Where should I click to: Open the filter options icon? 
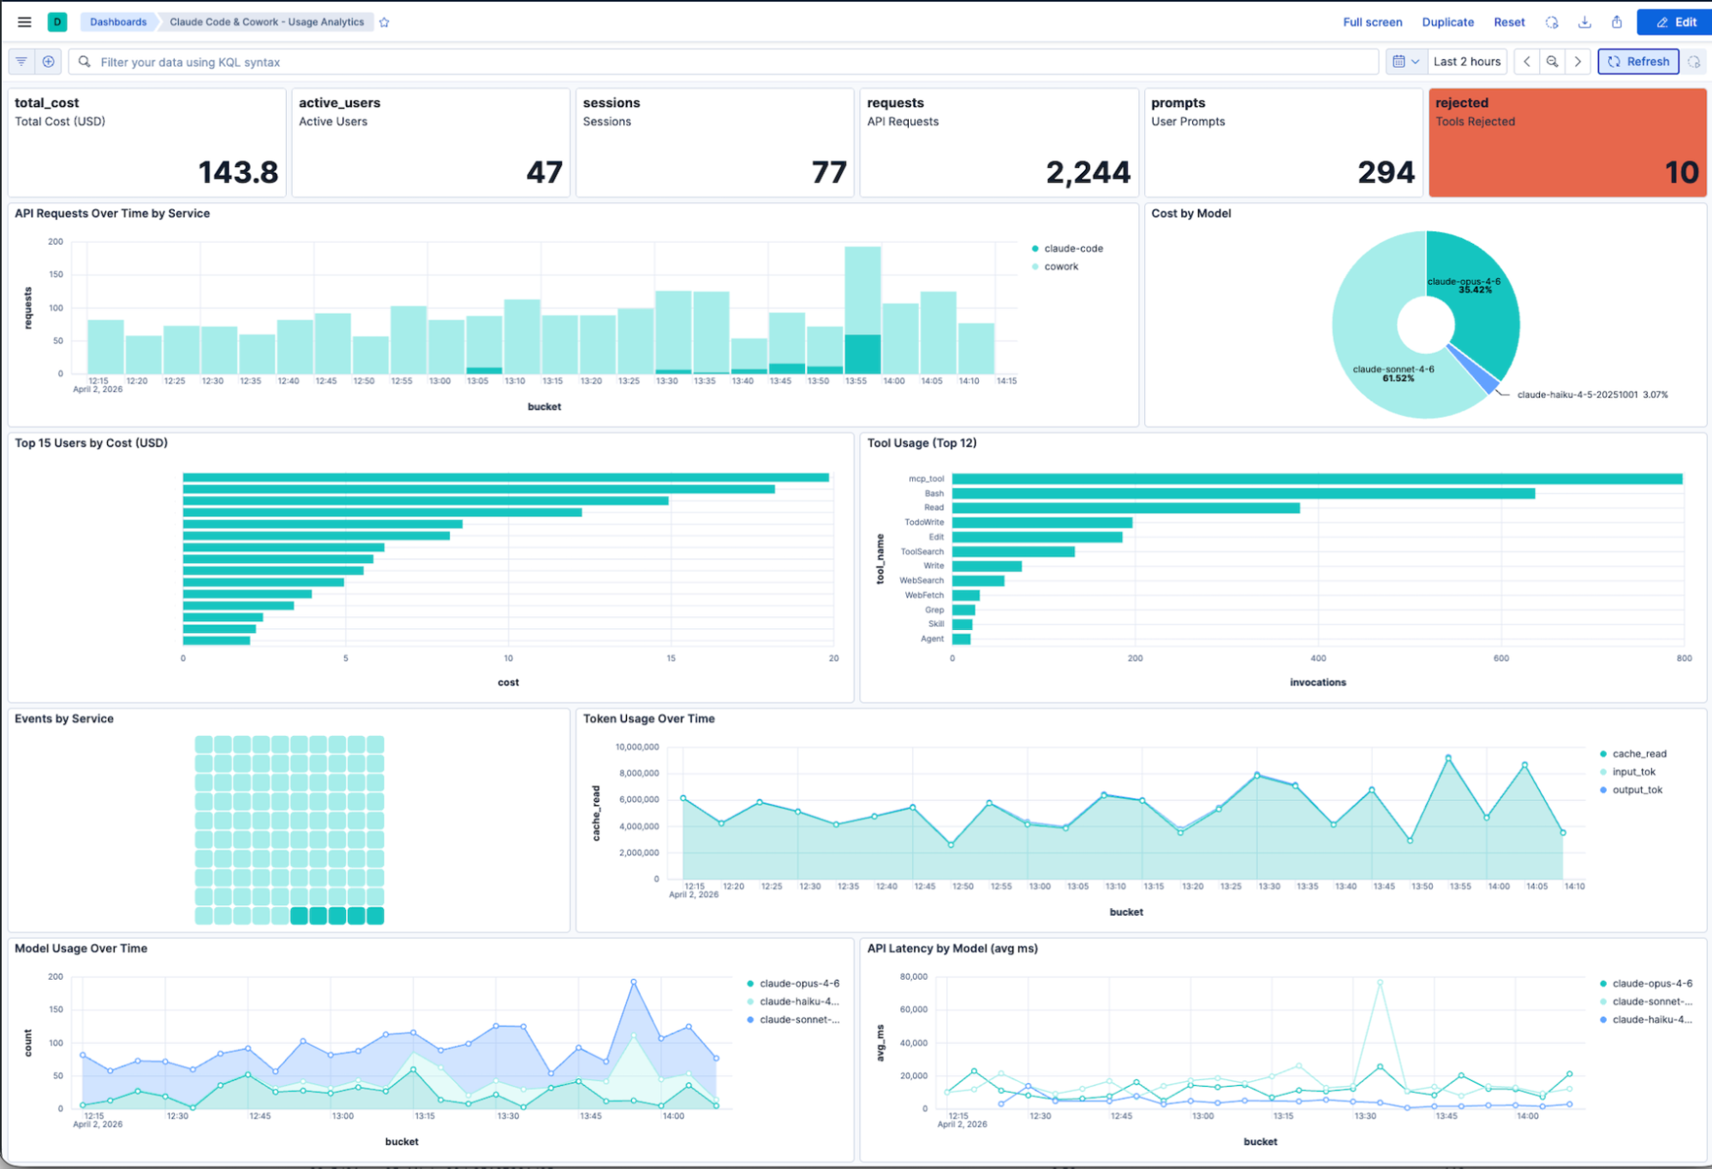pos(21,62)
